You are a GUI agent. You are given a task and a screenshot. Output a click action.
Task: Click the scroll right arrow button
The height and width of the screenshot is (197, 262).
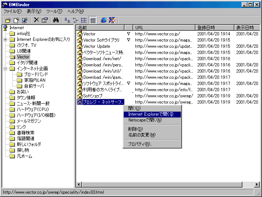(x=257, y=185)
